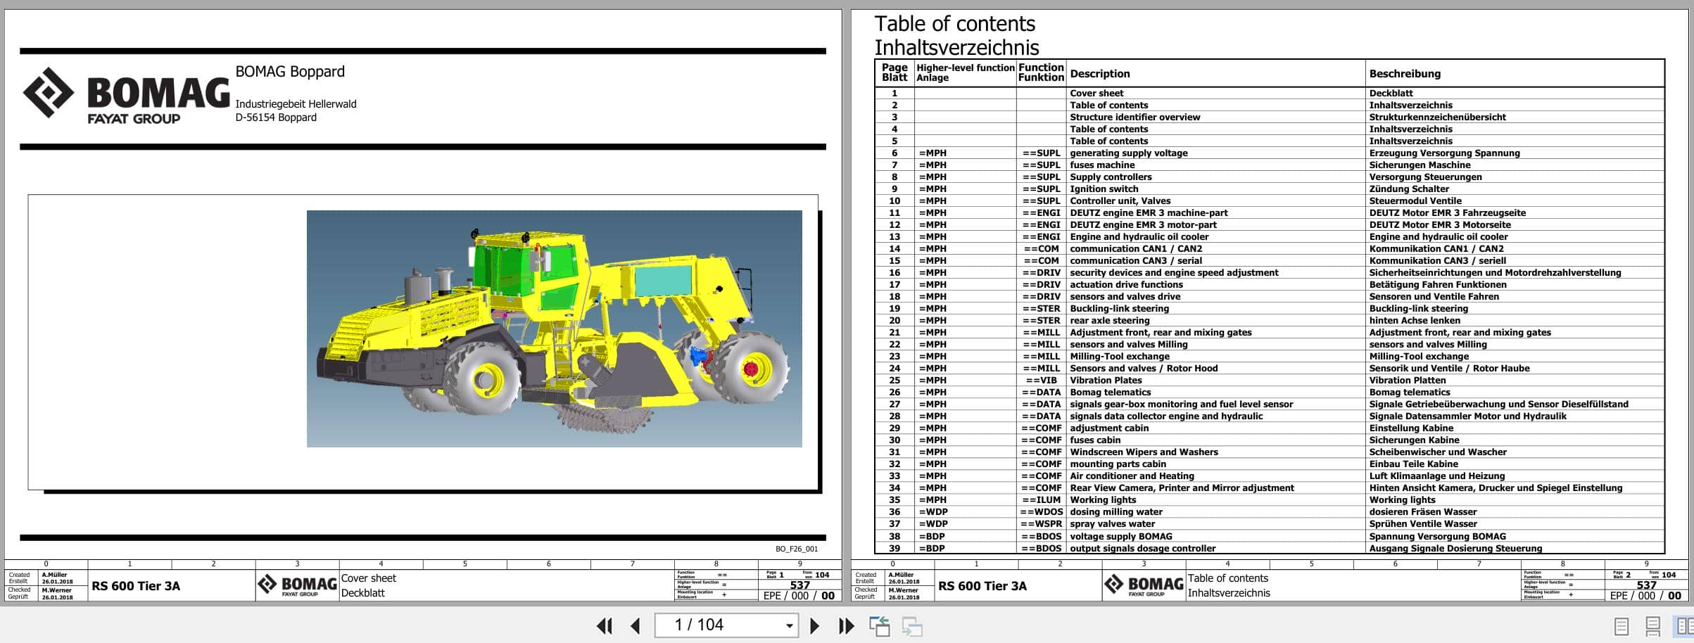
Task: Click 'rear axle steering' entry
Action: tap(1109, 320)
